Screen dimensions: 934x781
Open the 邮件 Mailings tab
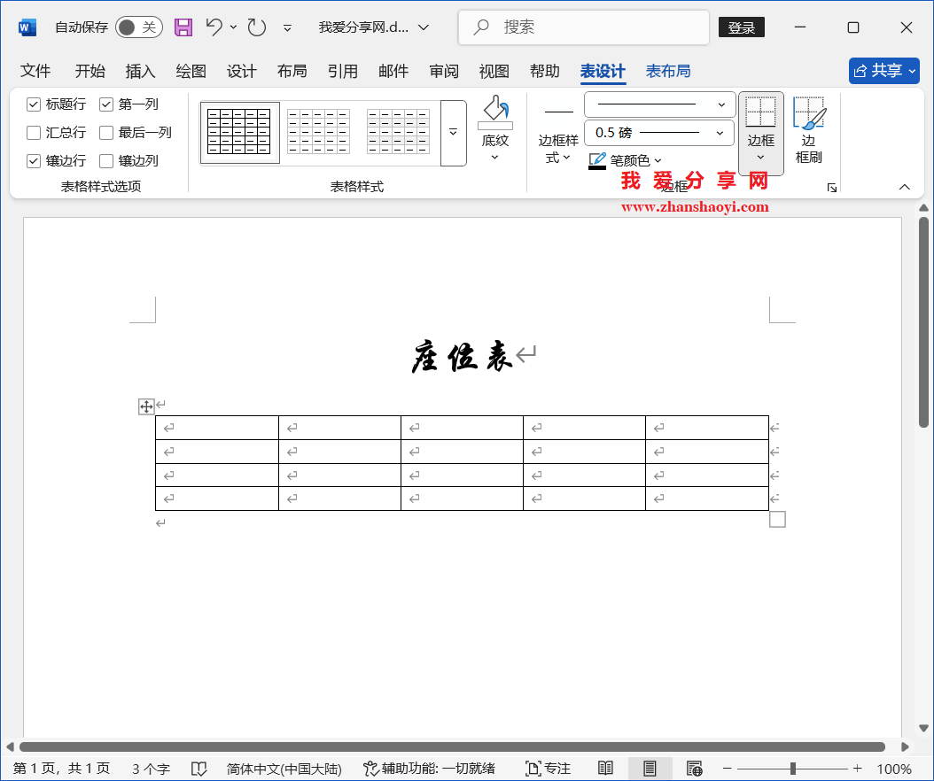coord(393,72)
